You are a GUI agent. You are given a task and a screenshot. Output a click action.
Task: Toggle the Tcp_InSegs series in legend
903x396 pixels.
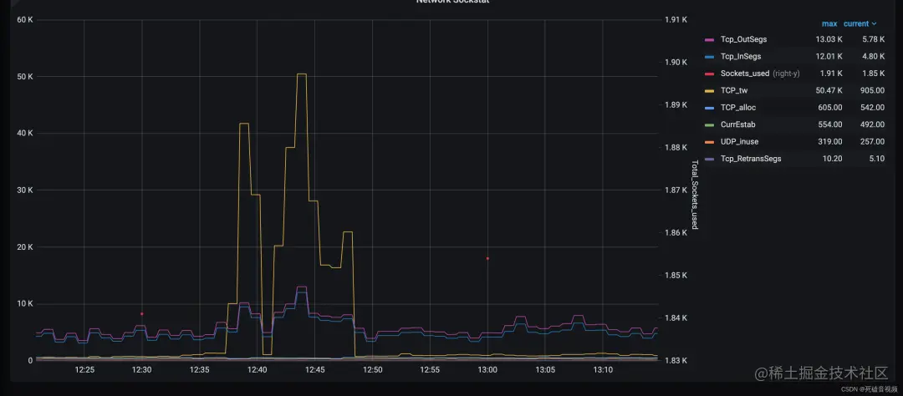pyautogui.click(x=741, y=57)
